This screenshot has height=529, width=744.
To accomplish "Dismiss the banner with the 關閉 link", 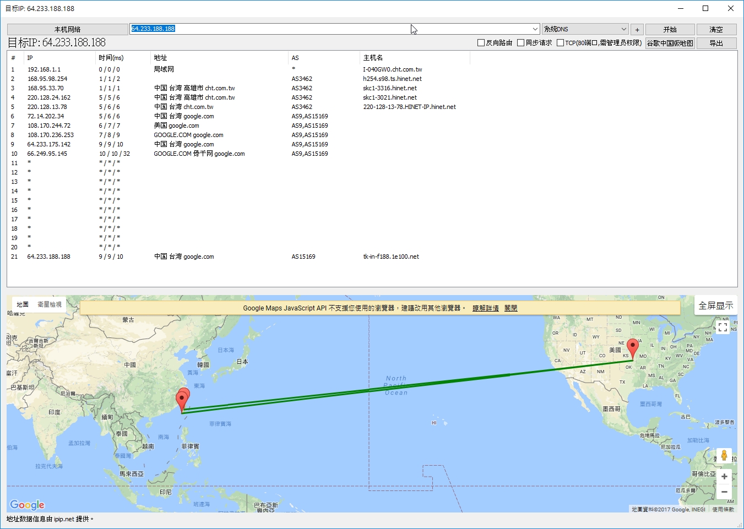I will click(511, 308).
